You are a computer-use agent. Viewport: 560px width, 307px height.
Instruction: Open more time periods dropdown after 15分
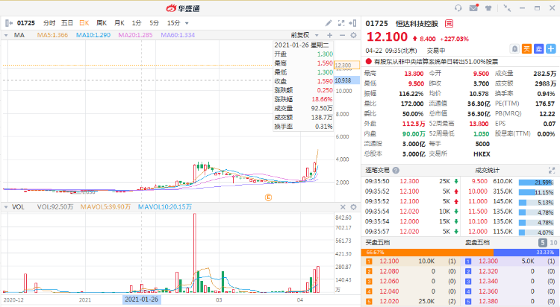pos(187,24)
